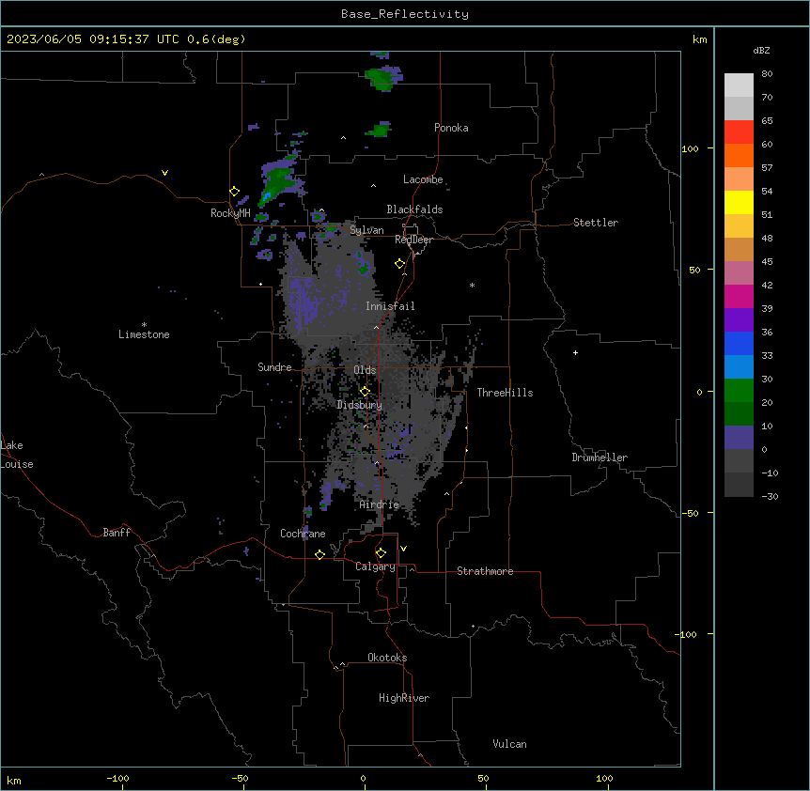
Task: Click the km unit label at bottom left
Action: (14, 780)
